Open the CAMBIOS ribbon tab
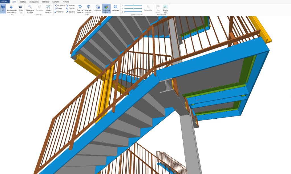The image size is (291, 174). click(x=56, y=2)
